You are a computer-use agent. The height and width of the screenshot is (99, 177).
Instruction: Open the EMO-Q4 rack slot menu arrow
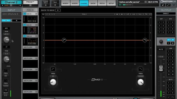click(36, 36)
